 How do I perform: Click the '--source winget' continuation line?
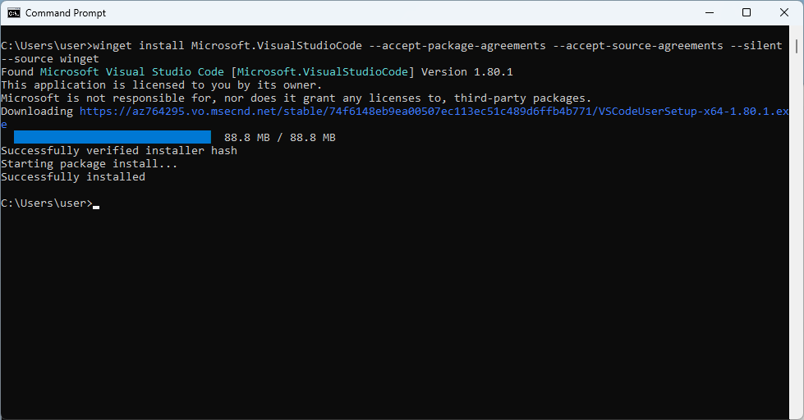[50, 59]
